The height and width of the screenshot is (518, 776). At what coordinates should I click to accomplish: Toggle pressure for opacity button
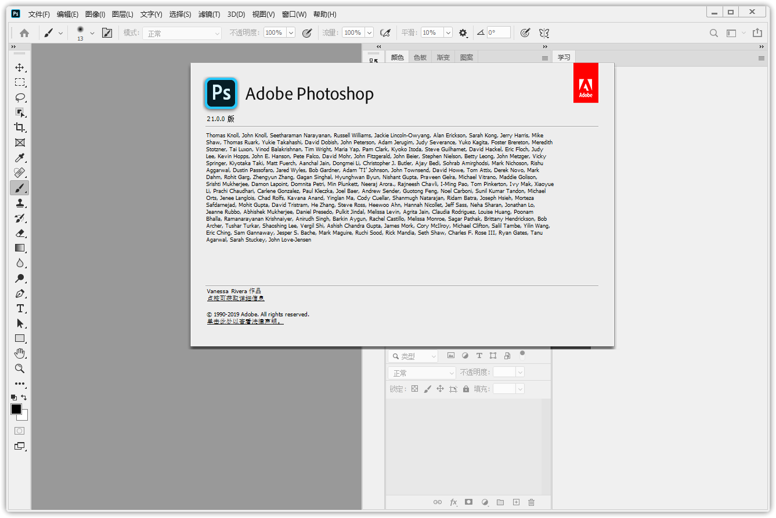pos(307,33)
